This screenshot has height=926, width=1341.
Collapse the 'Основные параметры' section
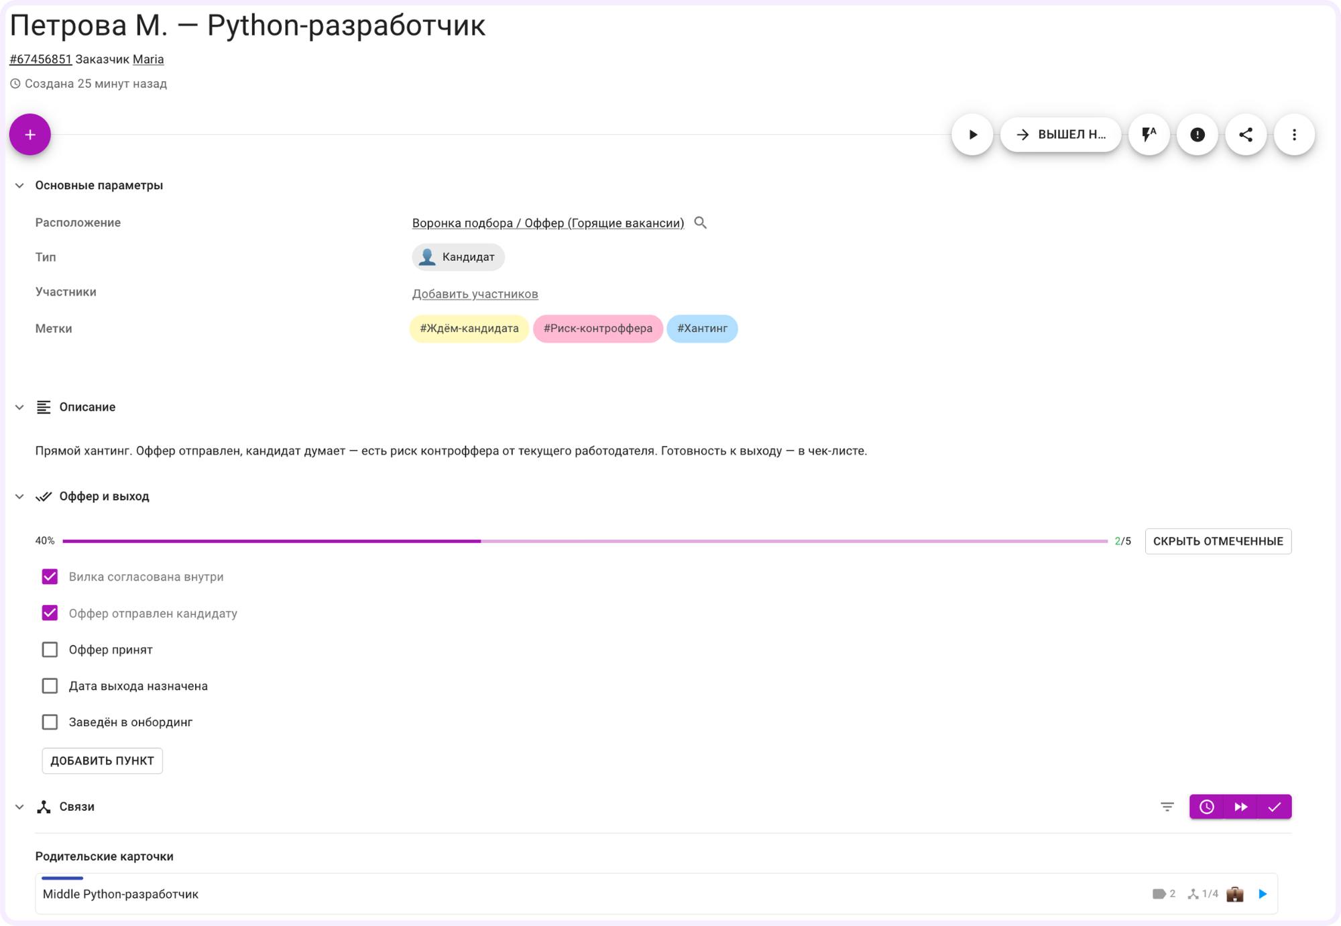[x=19, y=185]
